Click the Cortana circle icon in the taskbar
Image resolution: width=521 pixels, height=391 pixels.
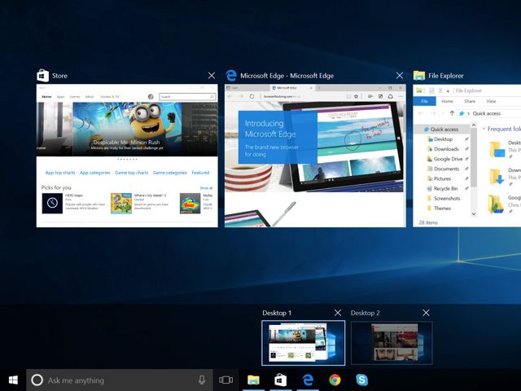point(37,380)
